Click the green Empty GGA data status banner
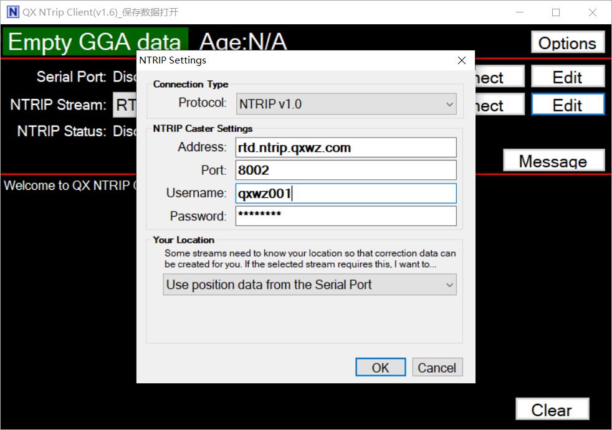The height and width of the screenshot is (430, 612). click(93, 41)
